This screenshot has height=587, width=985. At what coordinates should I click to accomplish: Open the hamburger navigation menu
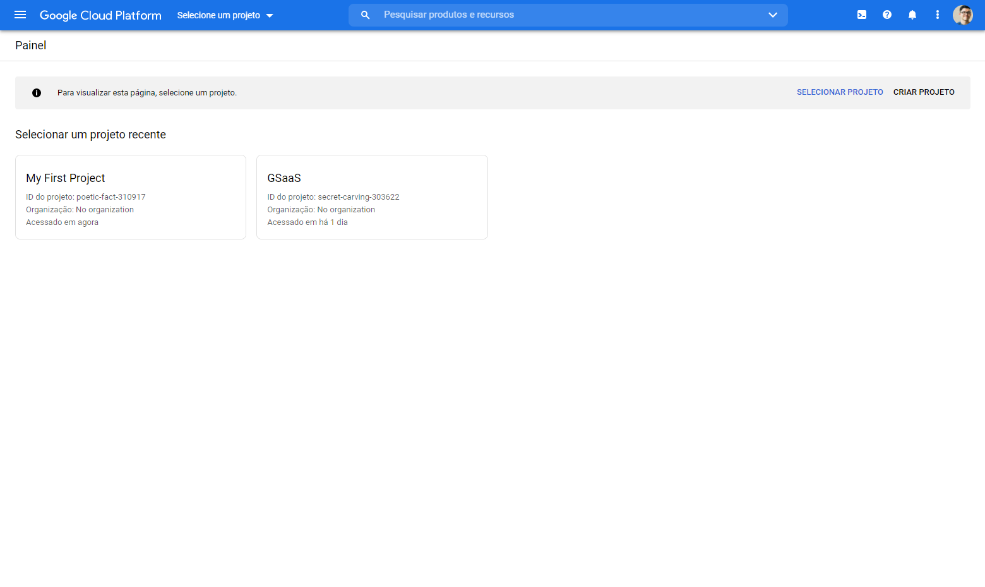pyautogui.click(x=20, y=15)
